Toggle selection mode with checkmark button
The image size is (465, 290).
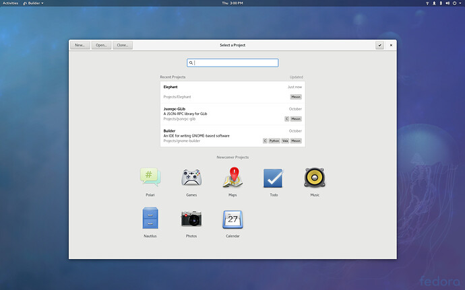(x=380, y=45)
